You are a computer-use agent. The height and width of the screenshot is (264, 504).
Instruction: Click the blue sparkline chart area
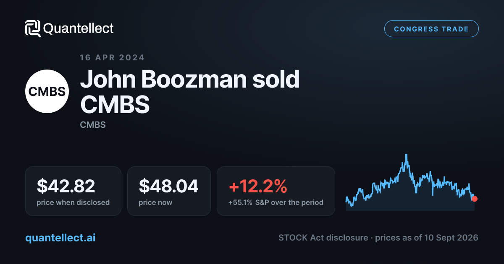pos(410,182)
